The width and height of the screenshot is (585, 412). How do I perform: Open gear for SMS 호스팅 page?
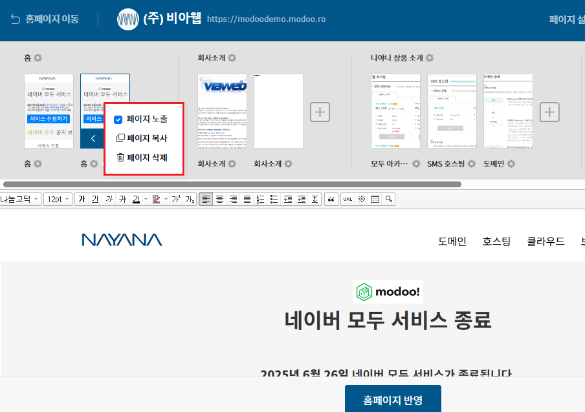click(x=472, y=164)
